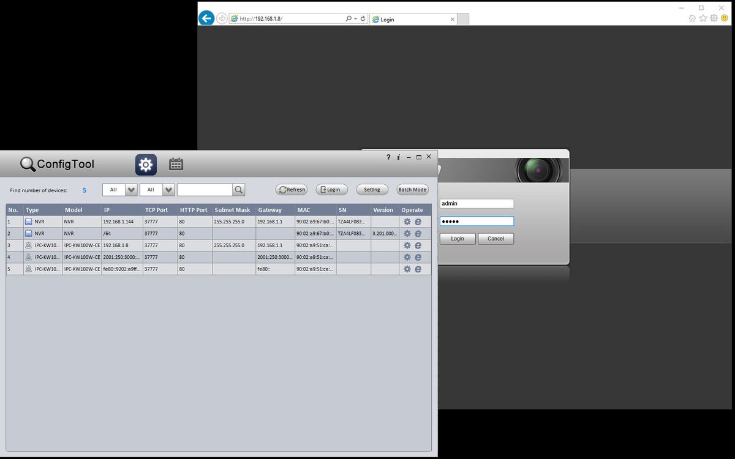Sort by the Gateway column header
The width and height of the screenshot is (735, 459).
click(275, 210)
